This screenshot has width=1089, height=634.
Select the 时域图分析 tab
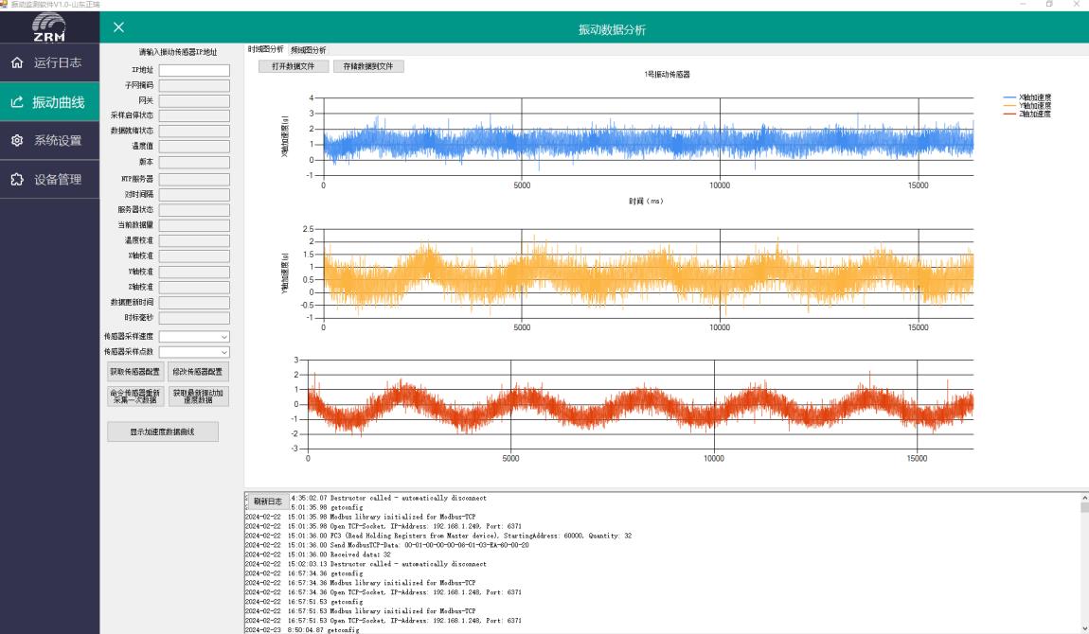265,49
